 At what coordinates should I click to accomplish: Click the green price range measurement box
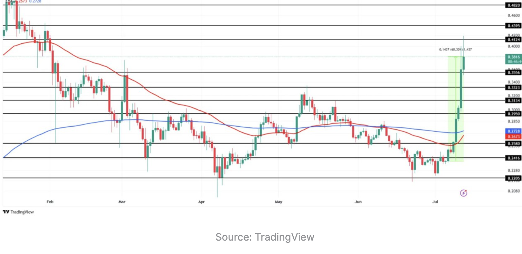(x=456, y=109)
